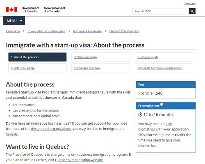The width and height of the screenshot is (205, 164).
Task: Switch language to Français
Action: (190, 3)
